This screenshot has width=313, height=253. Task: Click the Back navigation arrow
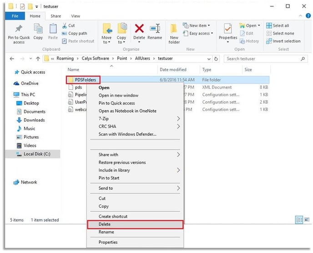[12, 59]
